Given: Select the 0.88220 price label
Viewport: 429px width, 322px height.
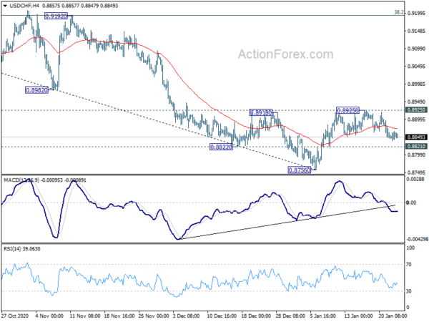Looking at the screenshot, I should click(221, 147).
